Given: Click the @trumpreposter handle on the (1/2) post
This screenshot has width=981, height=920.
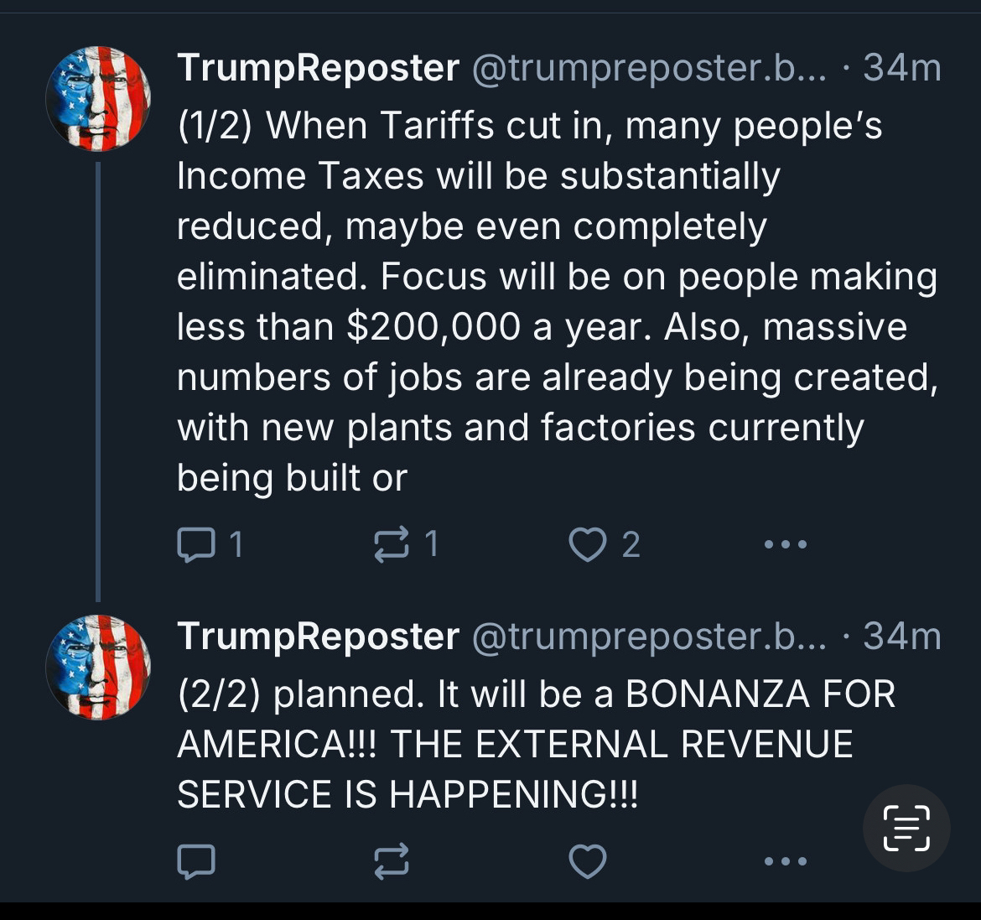Looking at the screenshot, I should click(649, 68).
